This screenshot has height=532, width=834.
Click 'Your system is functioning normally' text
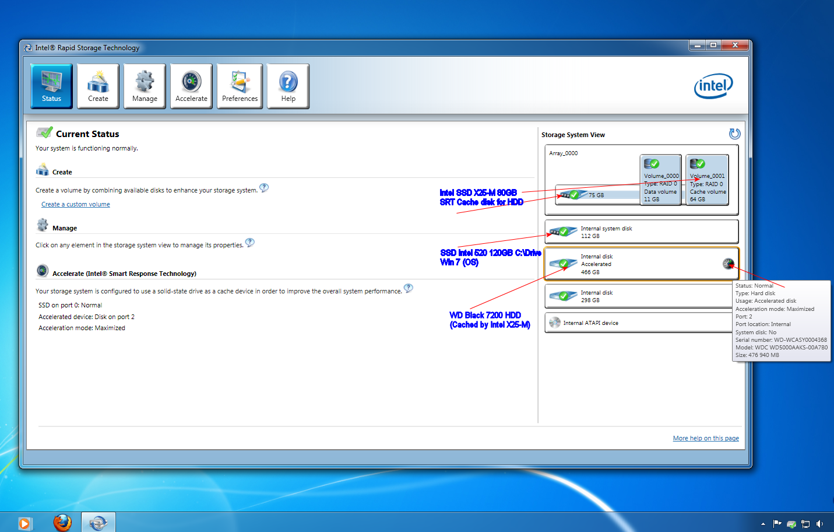pos(87,148)
